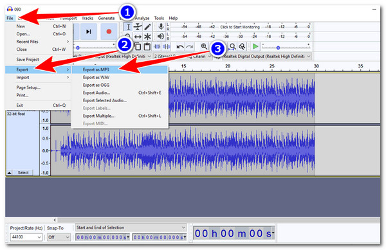Click the microphone recording meter icon
The height and width of the screenshot is (250, 386).
pos(161,27)
